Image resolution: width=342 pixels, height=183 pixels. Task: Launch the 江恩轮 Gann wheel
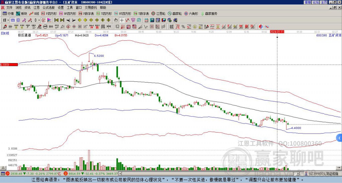pyautogui.click(x=158, y=13)
